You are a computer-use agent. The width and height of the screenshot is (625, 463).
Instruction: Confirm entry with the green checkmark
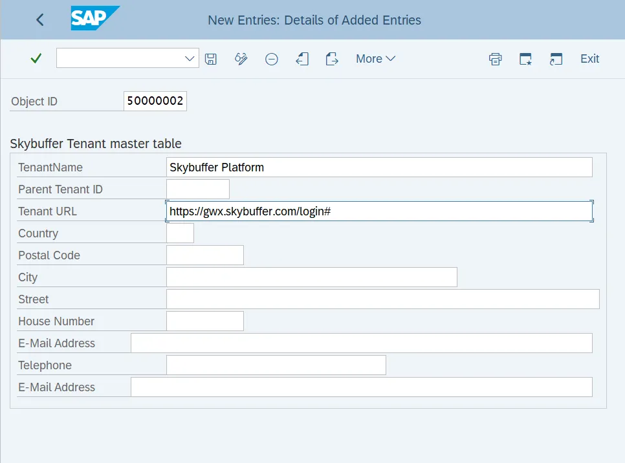36,59
